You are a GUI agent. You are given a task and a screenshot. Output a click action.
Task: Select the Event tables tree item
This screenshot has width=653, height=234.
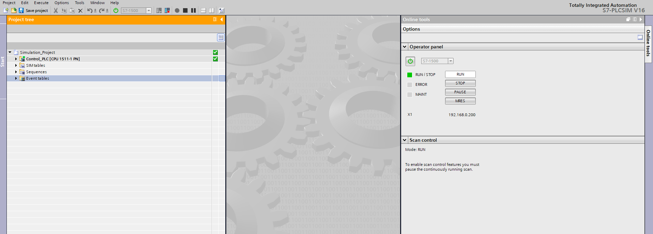point(37,78)
